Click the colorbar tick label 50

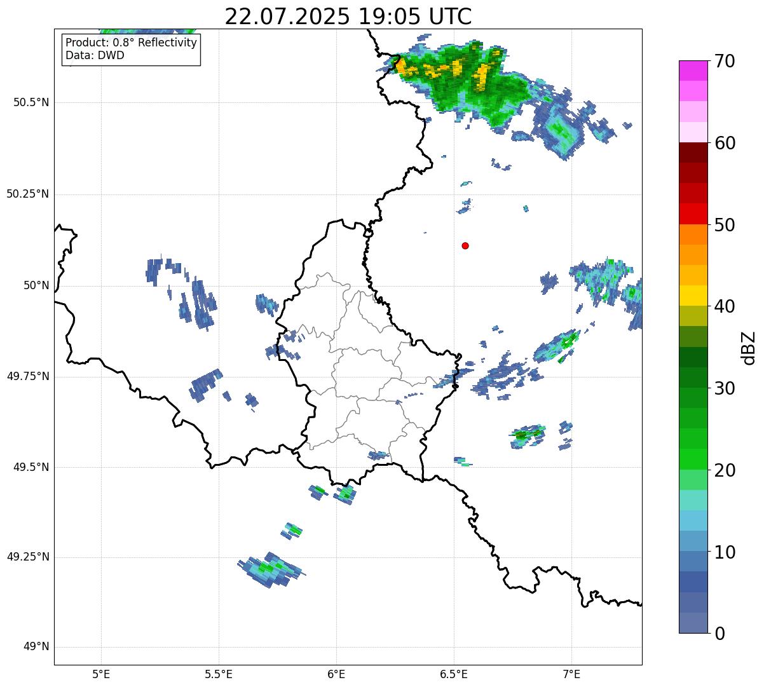[725, 225]
